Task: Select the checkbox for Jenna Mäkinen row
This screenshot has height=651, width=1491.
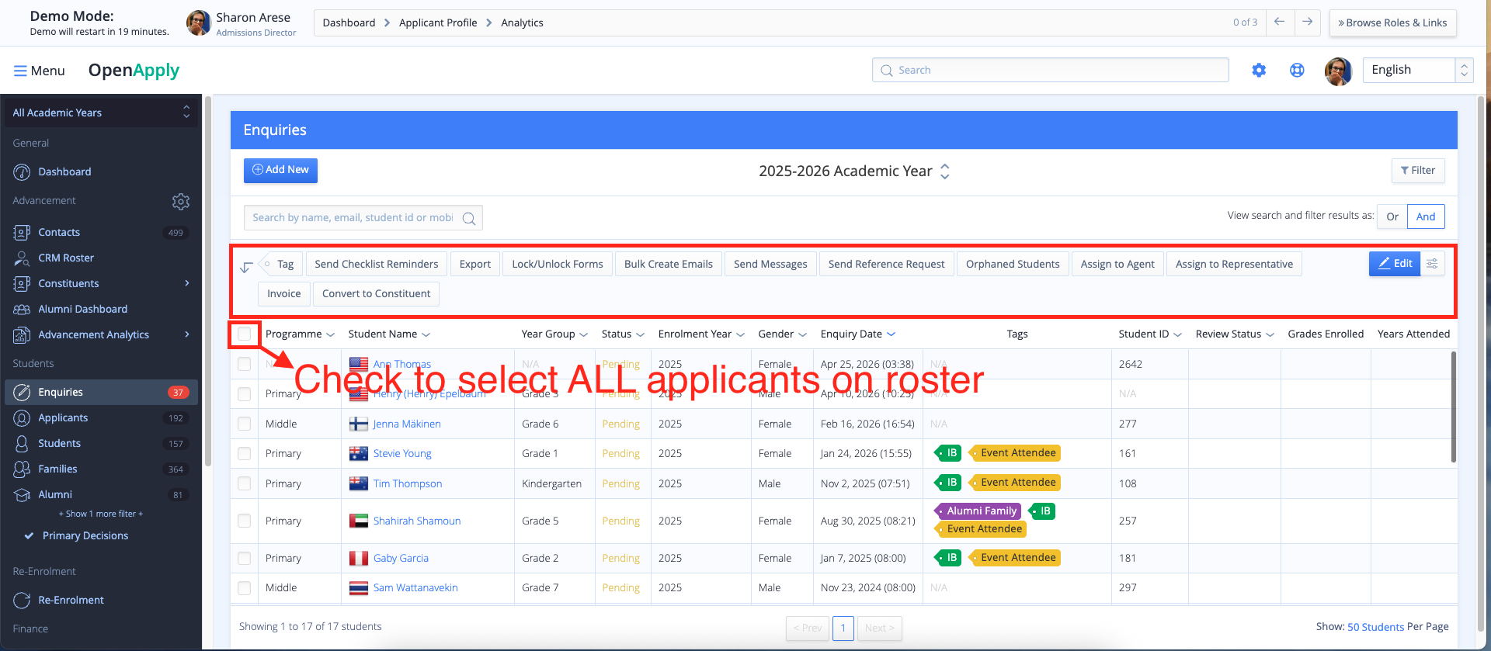Action: 245,424
